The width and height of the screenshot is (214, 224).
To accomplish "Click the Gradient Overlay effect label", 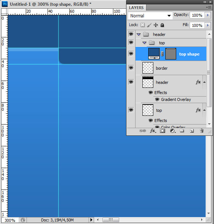I will click(x=176, y=99).
